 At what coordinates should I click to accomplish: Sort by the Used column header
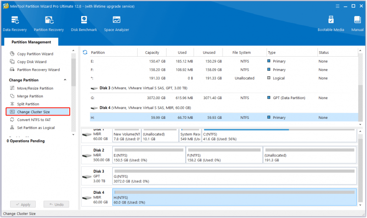[x=182, y=53]
